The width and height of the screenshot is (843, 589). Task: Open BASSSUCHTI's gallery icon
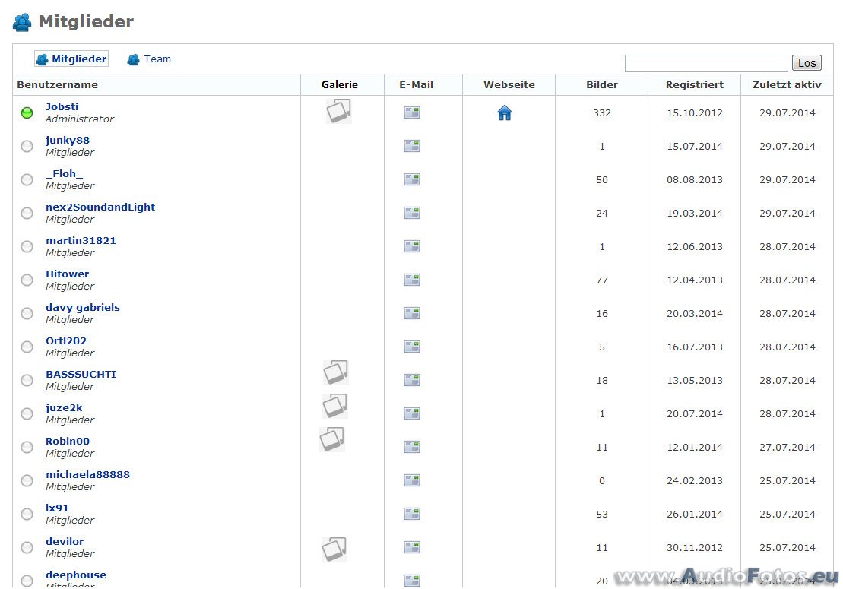[335, 372]
